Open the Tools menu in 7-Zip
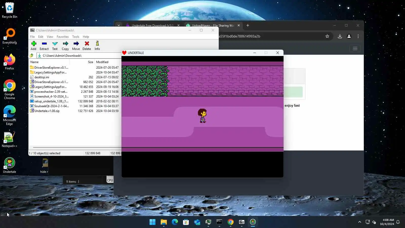 pyautogui.click(x=76, y=37)
